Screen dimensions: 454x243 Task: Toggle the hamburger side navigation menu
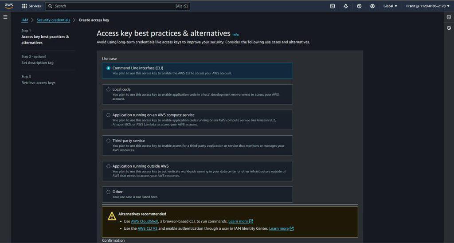[x=5, y=17]
